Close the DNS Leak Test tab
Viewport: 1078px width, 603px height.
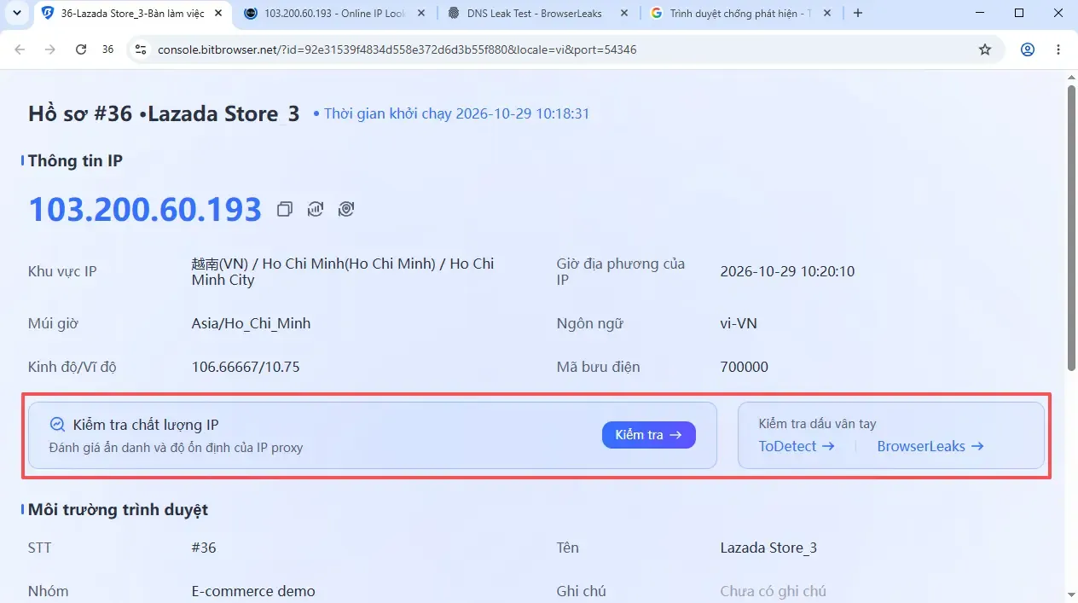tap(624, 13)
